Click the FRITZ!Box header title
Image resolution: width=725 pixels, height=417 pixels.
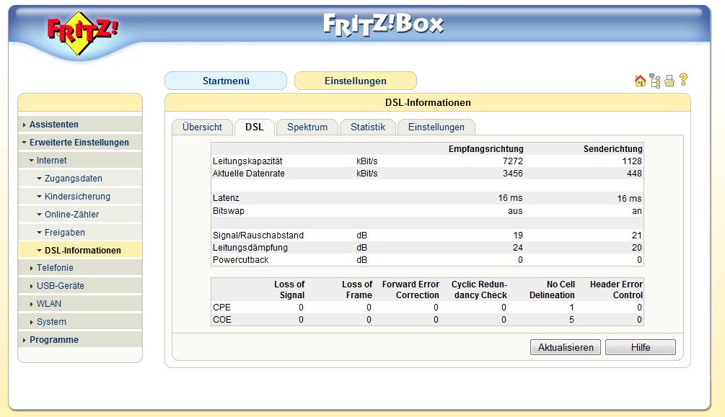(x=383, y=25)
